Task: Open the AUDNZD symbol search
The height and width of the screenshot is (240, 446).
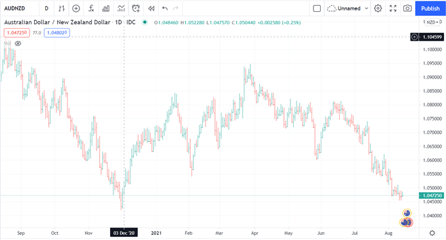Action: (x=14, y=9)
